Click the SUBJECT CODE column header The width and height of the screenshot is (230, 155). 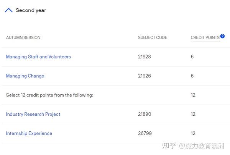click(153, 37)
